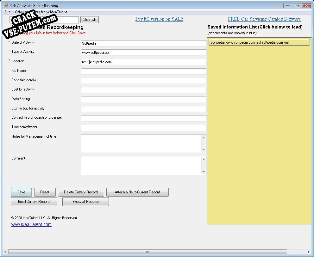Open FREE Car Servicing Catalog Software link
This screenshot has height=257, width=314.
[264, 19]
